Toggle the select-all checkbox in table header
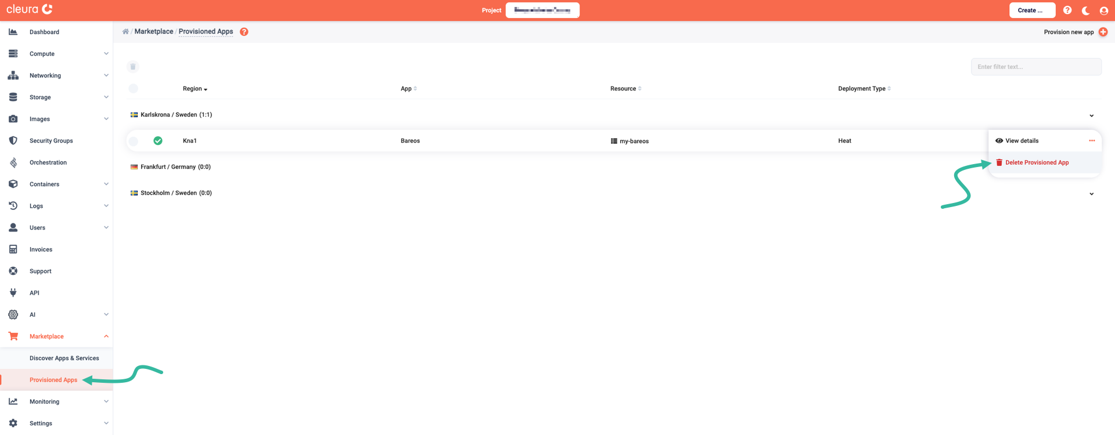Viewport: 1115px width, 435px height. point(133,89)
